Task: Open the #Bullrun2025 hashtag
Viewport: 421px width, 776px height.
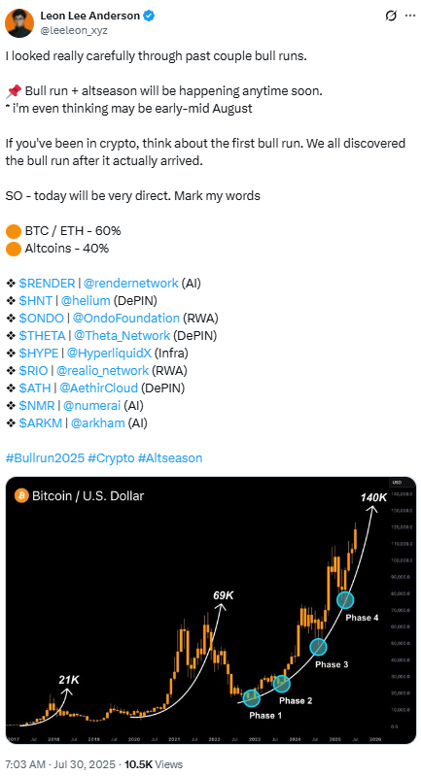Action: [x=45, y=457]
